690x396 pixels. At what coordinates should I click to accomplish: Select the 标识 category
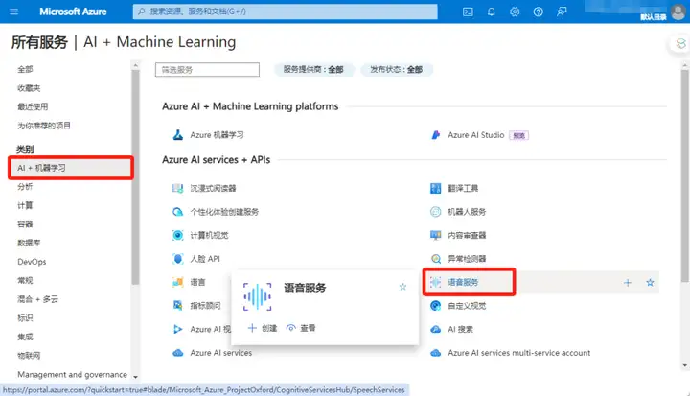(25, 317)
